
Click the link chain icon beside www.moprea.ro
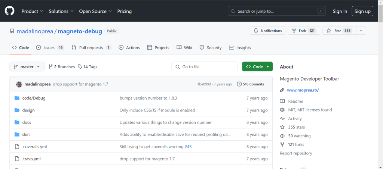tap(282, 90)
